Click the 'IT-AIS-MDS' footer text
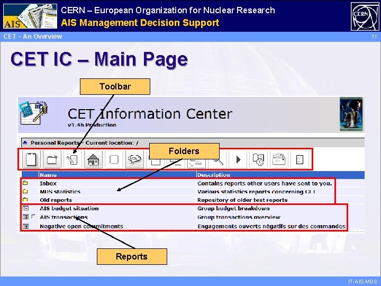Image resolution: width=381 pixels, height=286 pixels. (362, 281)
